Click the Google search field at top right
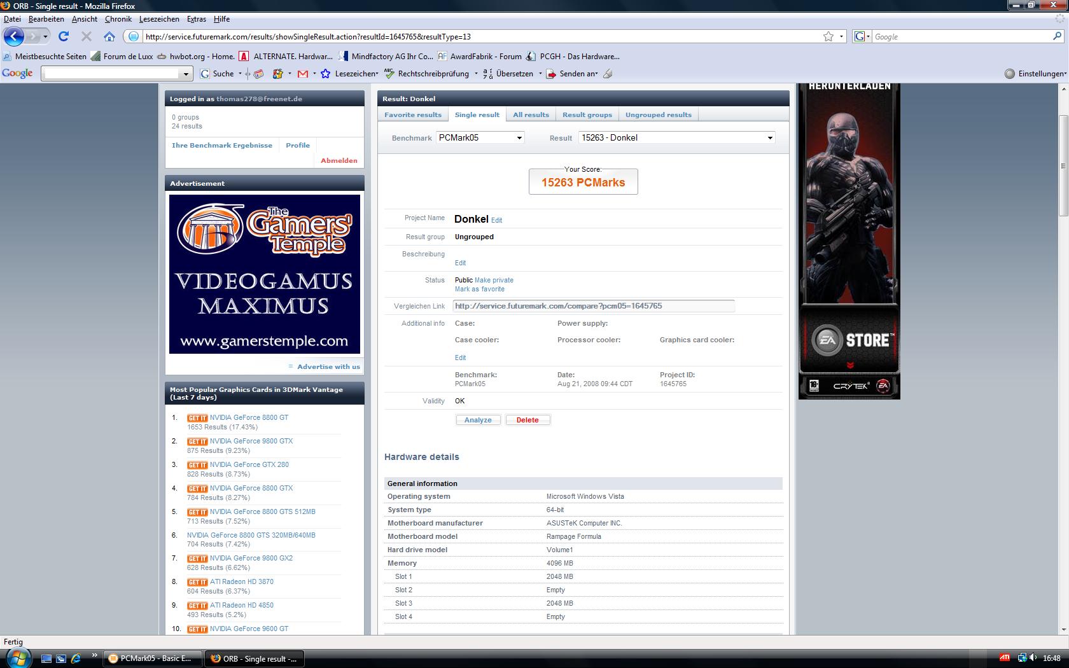The height and width of the screenshot is (668, 1069). point(961,36)
